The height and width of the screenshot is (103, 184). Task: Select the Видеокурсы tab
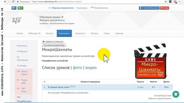(64, 33)
